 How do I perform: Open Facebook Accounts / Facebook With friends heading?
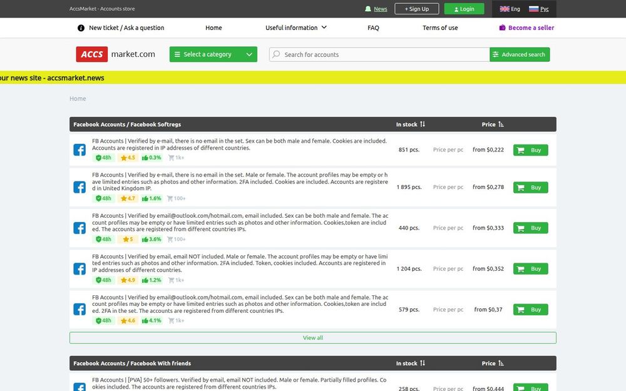pos(132,363)
